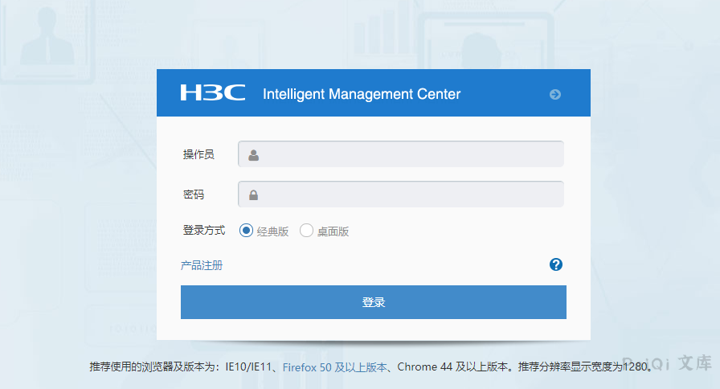The width and height of the screenshot is (720, 389).
Task: Select the 经典版 login mode radio button
Action: (x=246, y=230)
